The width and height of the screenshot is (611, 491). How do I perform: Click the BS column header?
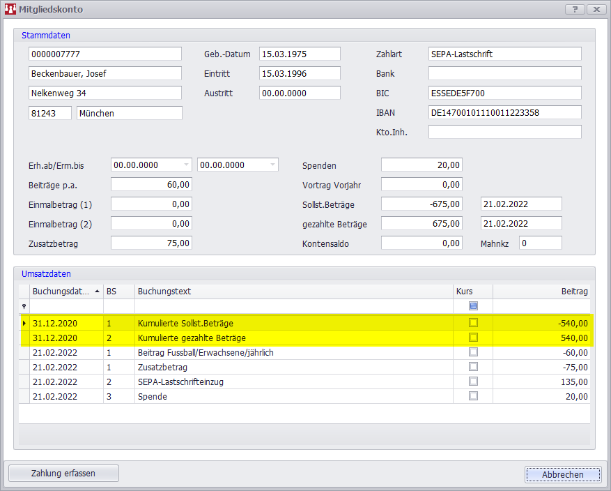click(118, 291)
